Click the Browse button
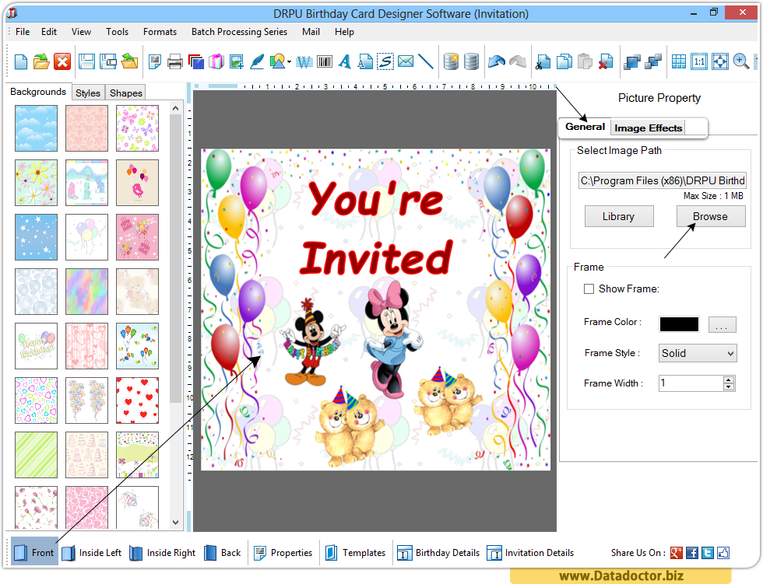 point(710,216)
